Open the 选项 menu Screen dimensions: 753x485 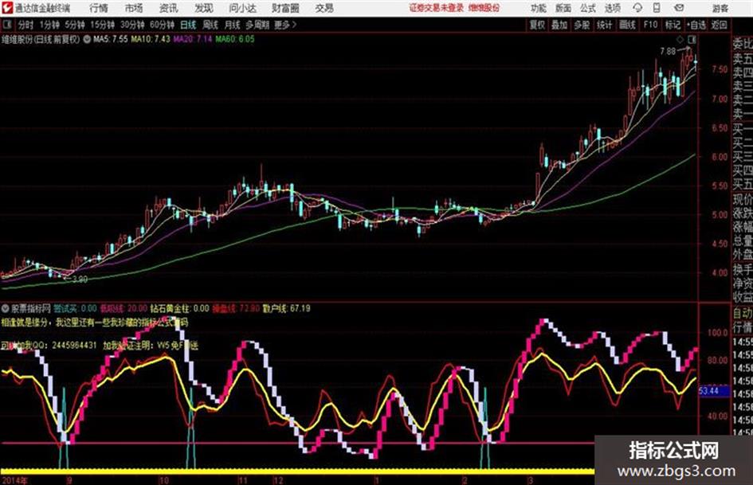point(613,8)
